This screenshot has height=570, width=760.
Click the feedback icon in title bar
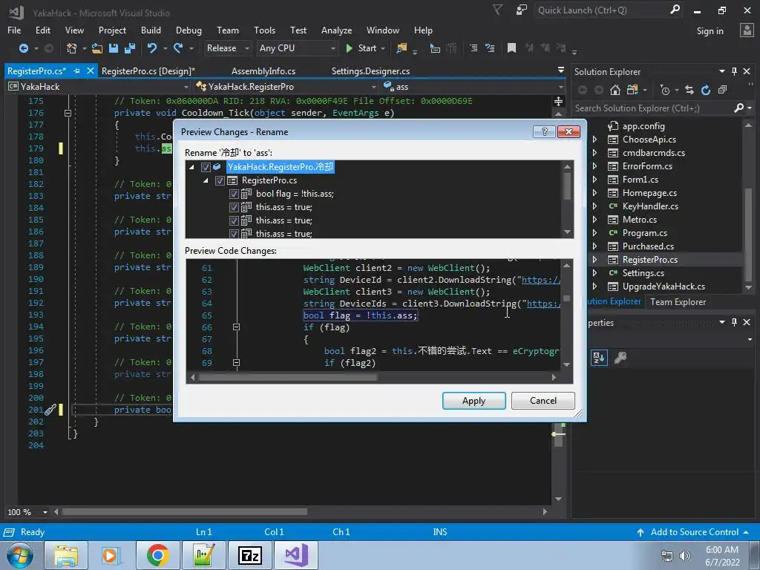522,10
